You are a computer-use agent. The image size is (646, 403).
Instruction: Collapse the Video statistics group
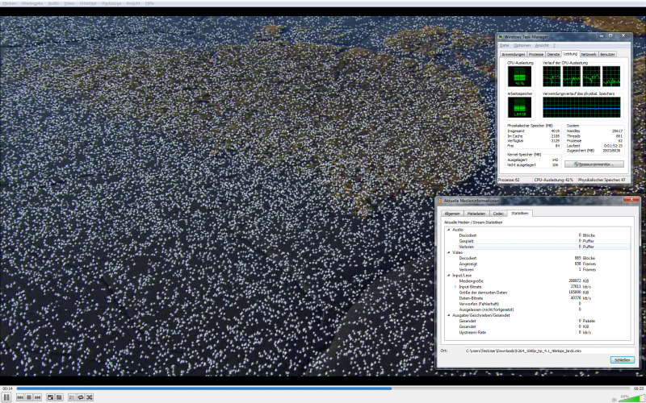click(x=449, y=252)
